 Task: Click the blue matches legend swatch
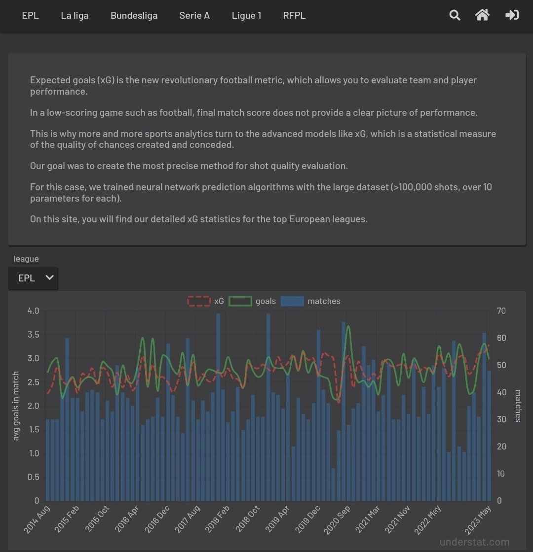[292, 301]
